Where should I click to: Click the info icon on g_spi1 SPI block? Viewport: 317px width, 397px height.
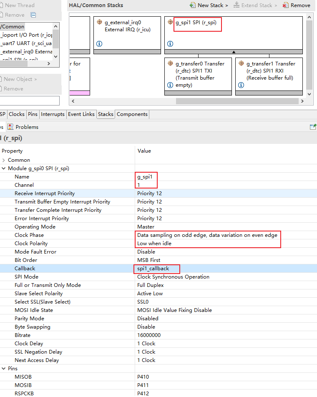coord(170,44)
